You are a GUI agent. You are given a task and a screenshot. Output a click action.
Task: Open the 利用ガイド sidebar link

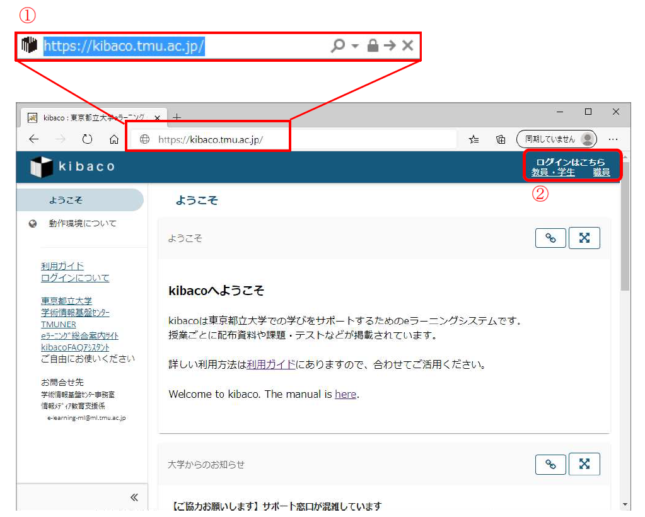[62, 265]
